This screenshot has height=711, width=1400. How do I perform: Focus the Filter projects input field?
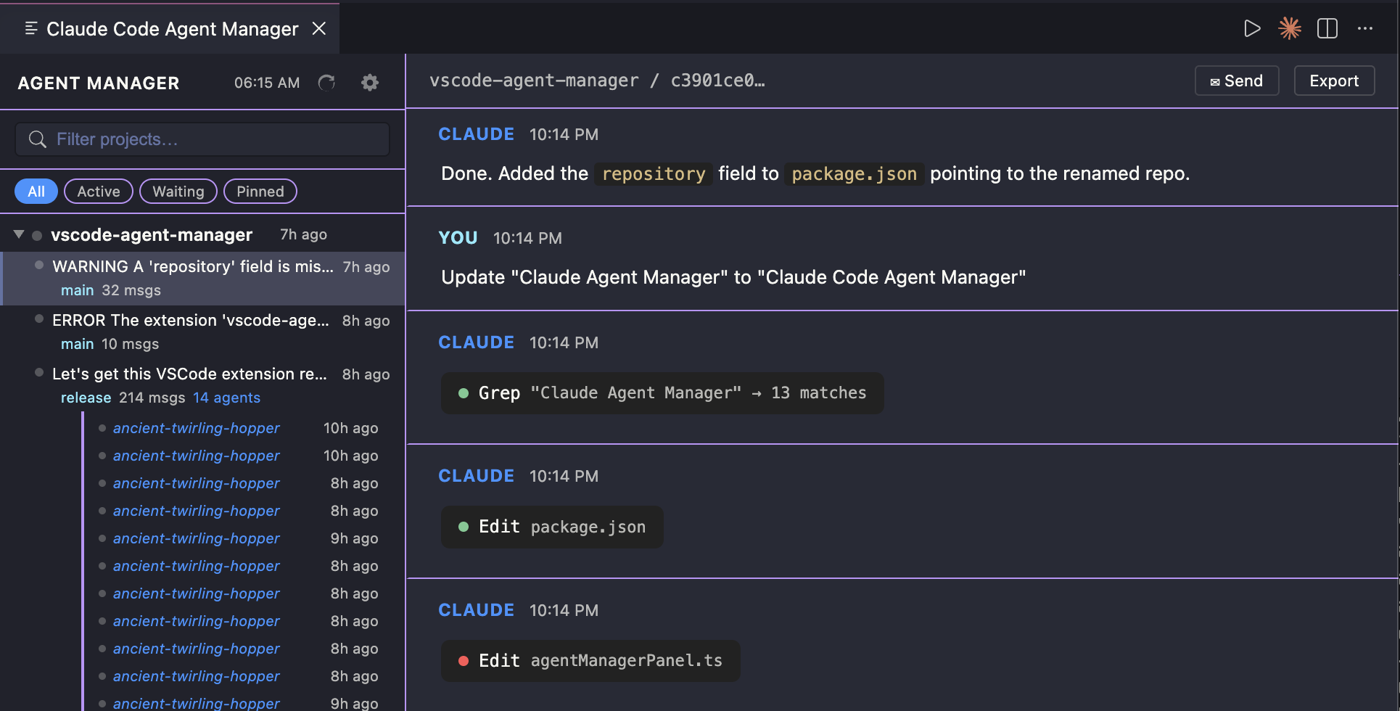click(x=202, y=139)
